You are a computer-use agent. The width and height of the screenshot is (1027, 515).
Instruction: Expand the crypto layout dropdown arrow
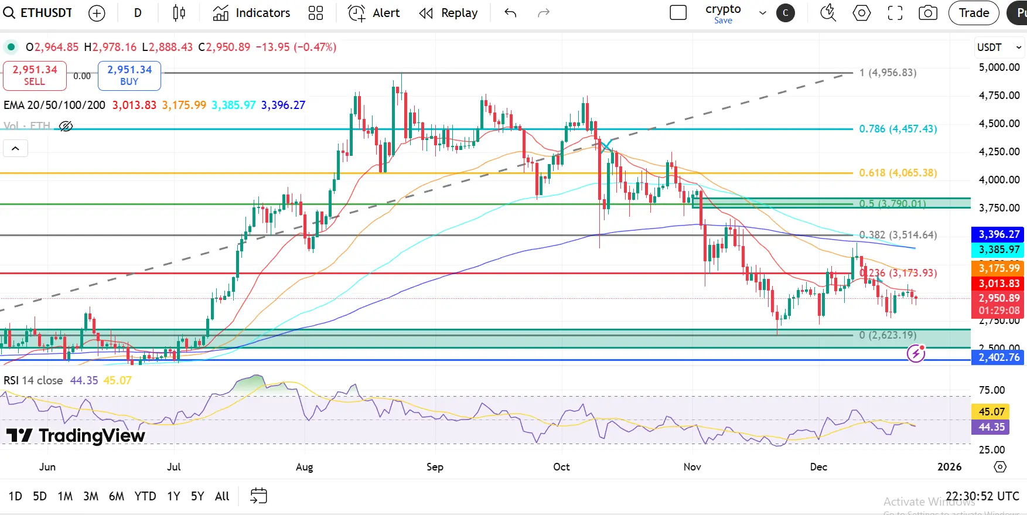(x=763, y=13)
